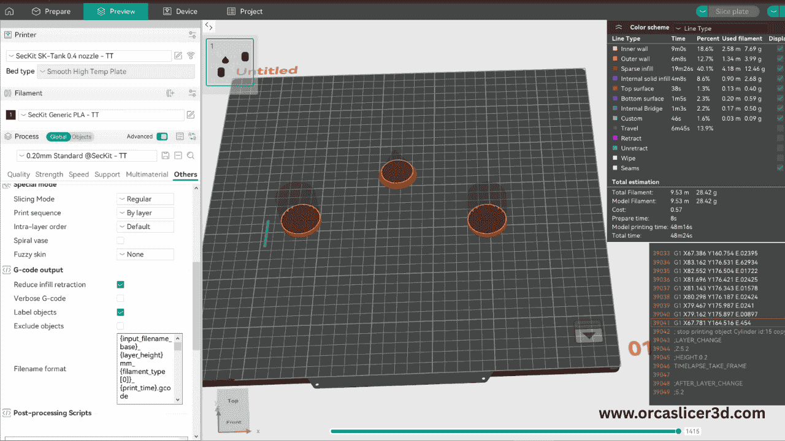Uncheck Reduce infill retraction
Image resolution: width=785 pixels, height=441 pixels.
click(x=120, y=285)
